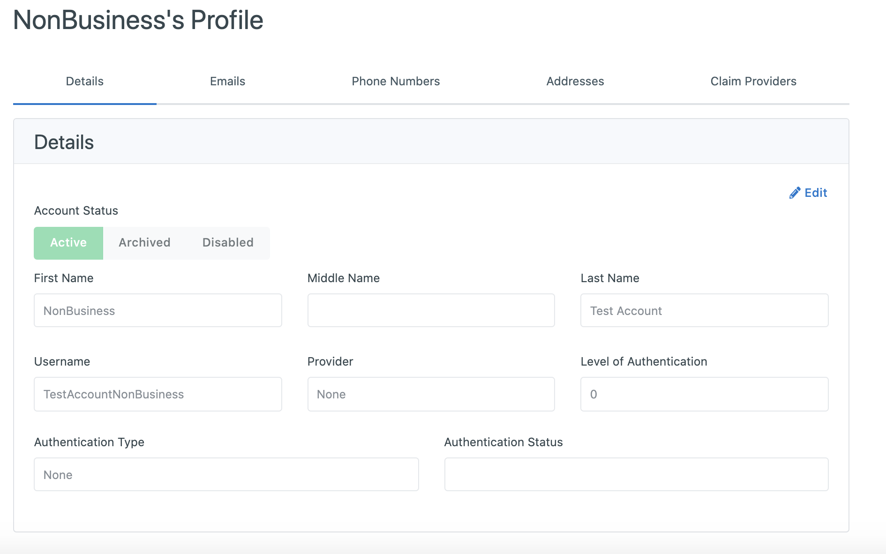Click the Authentication Type field
This screenshot has width=886, height=554.
[226, 474]
